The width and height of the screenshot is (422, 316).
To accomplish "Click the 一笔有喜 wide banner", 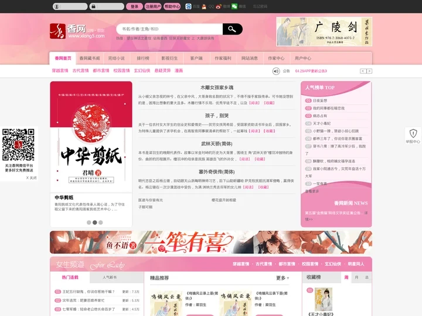I will point(211,242).
